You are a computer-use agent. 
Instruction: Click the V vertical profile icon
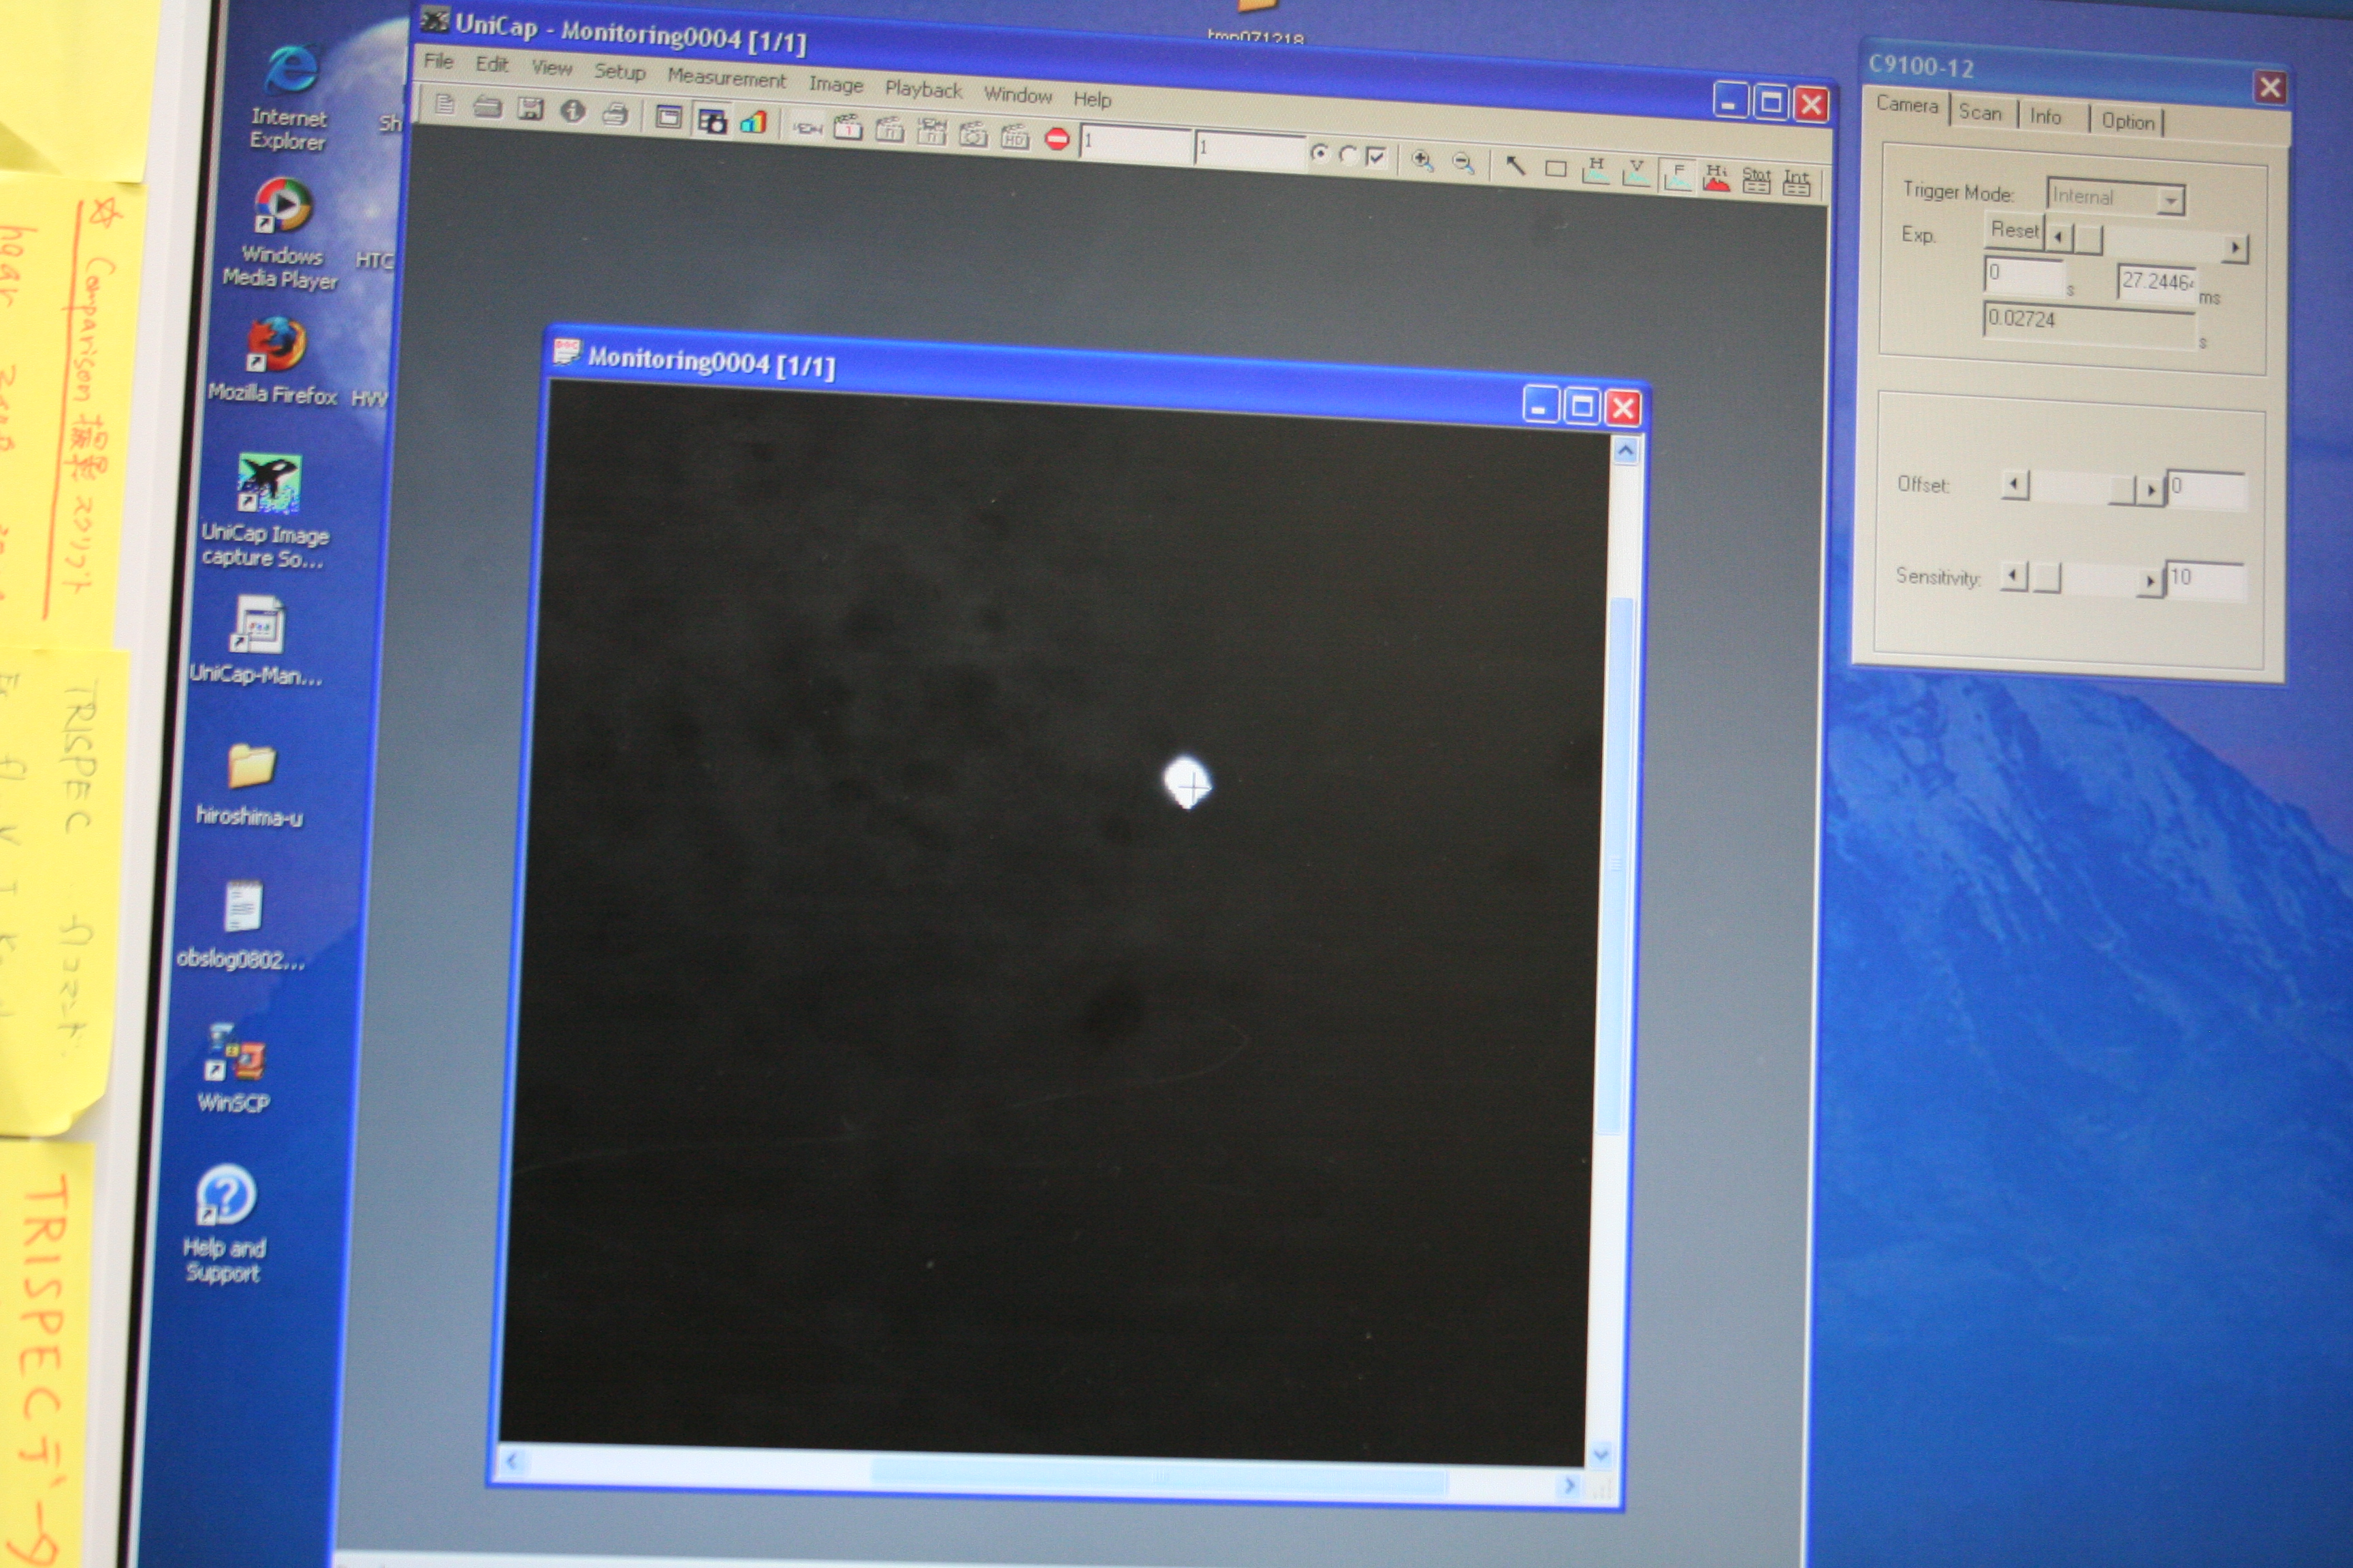click(x=1635, y=173)
